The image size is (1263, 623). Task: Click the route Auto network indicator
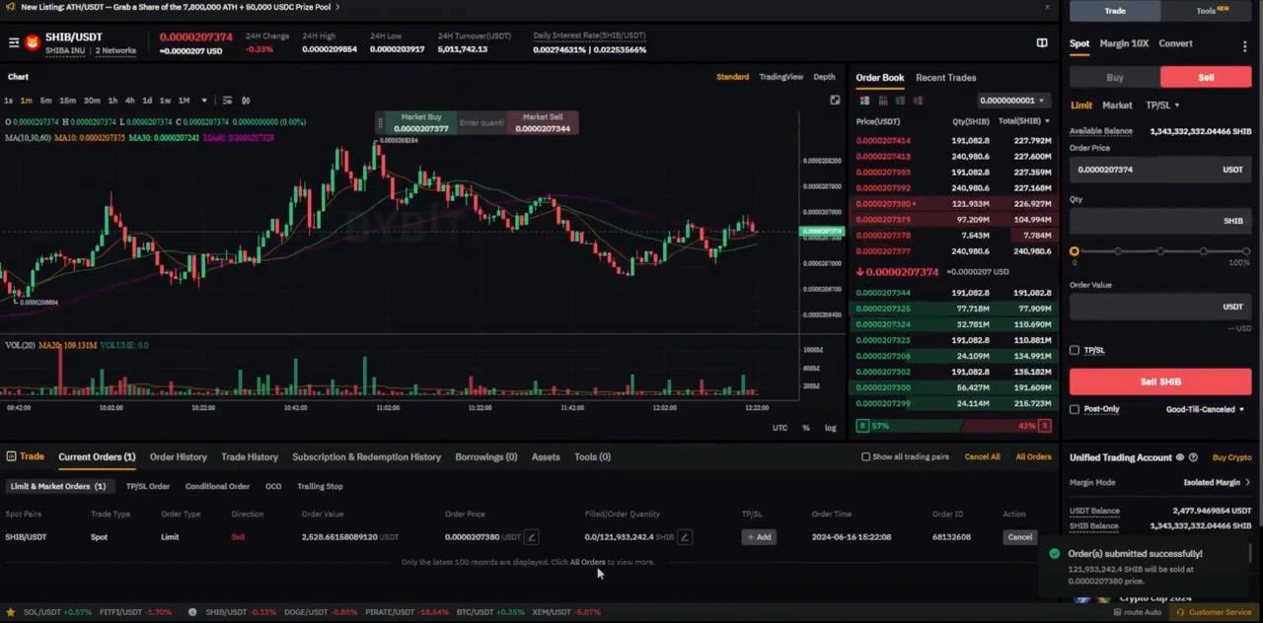tap(1136, 612)
